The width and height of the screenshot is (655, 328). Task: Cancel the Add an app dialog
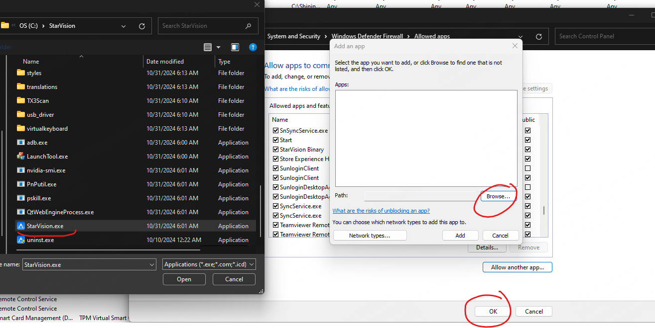coord(500,236)
